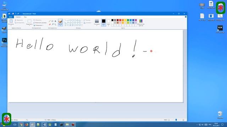Image resolution: width=227 pixels, height=127 pixels.
Task: Open the Rotate (Повернуть) dropdown
Action: 39,25
